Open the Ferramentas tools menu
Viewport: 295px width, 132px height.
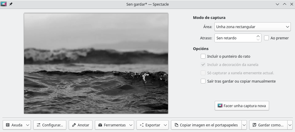[x=114, y=125]
